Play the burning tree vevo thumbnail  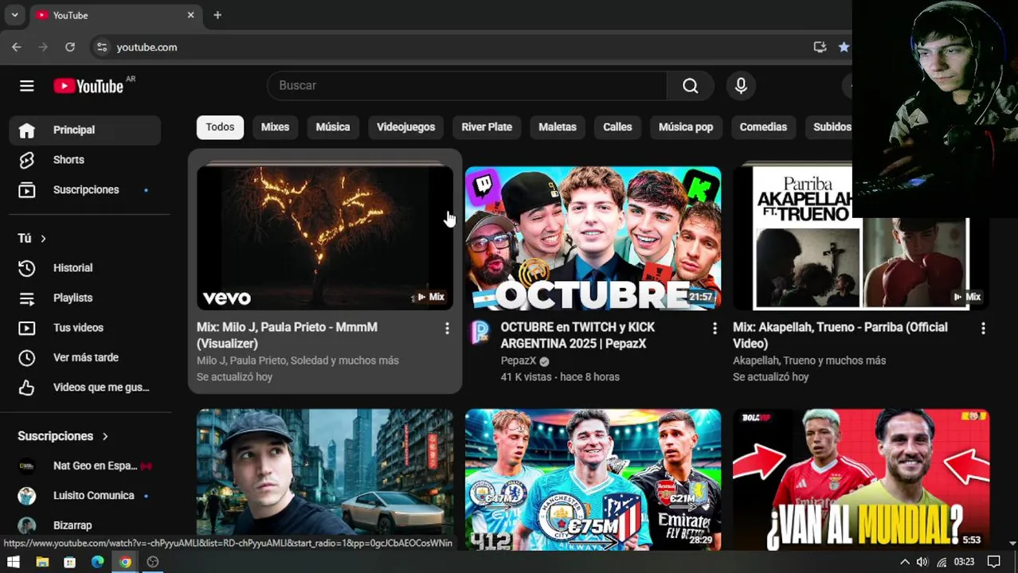pyautogui.click(x=325, y=238)
